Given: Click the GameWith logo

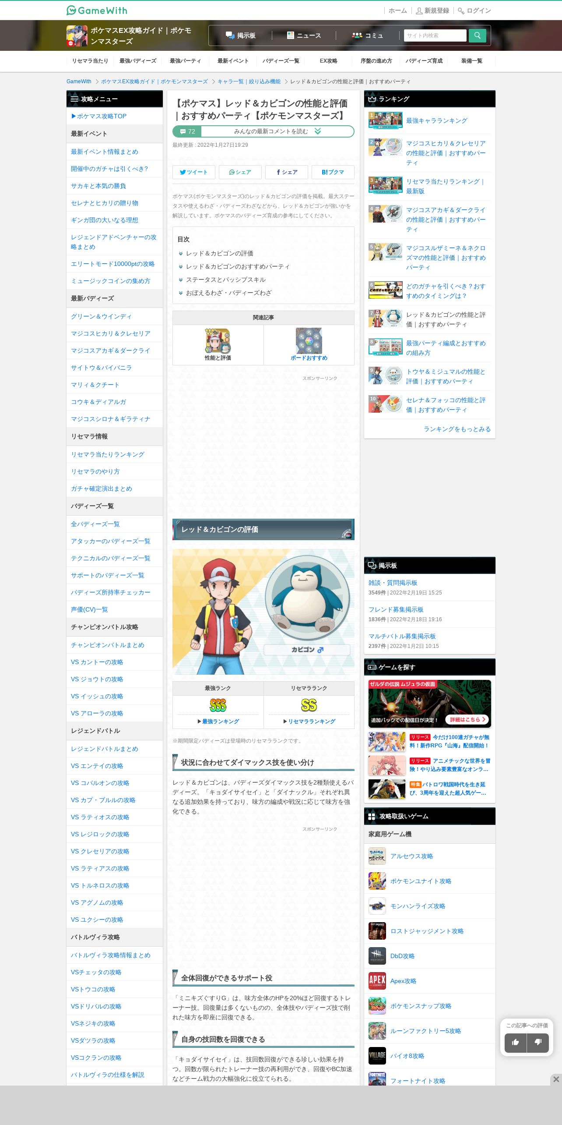Looking at the screenshot, I should point(97,10).
